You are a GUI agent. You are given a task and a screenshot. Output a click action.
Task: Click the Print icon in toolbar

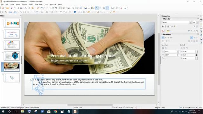pyautogui.click(x=21, y=8)
